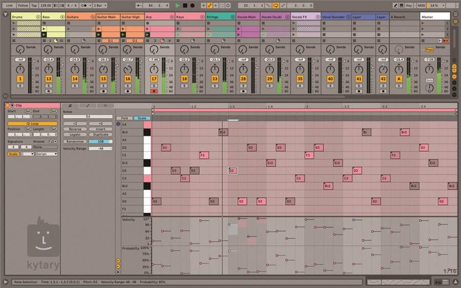The image size is (461, 288).
Task: Click the Follow button
Action: coord(23,5)
